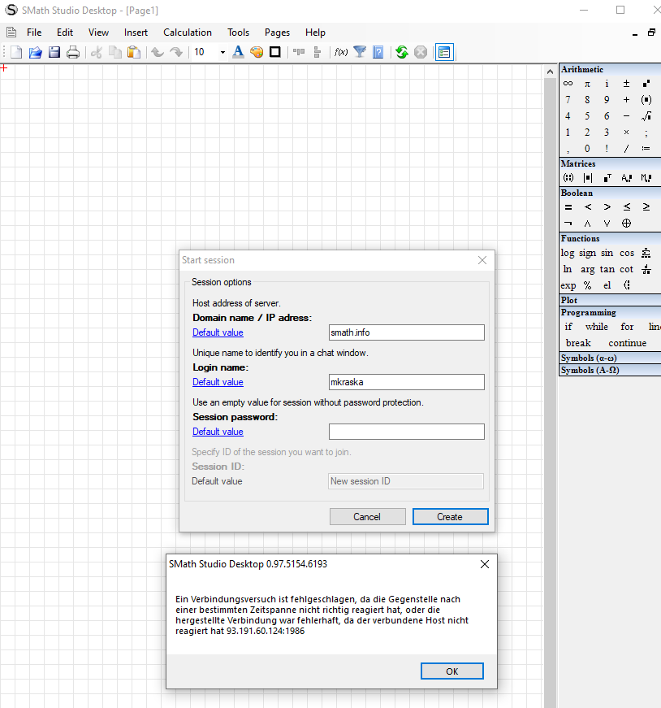Click the Insert function f(x) icon

coord(341,52)
